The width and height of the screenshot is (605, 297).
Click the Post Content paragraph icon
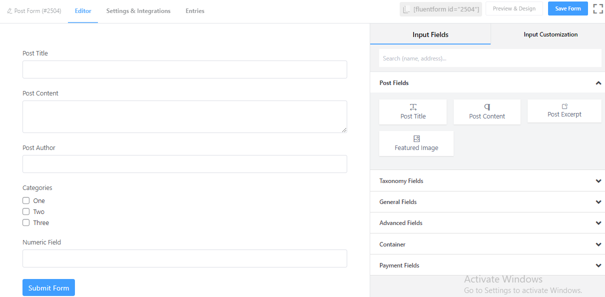tap(487, 107)
